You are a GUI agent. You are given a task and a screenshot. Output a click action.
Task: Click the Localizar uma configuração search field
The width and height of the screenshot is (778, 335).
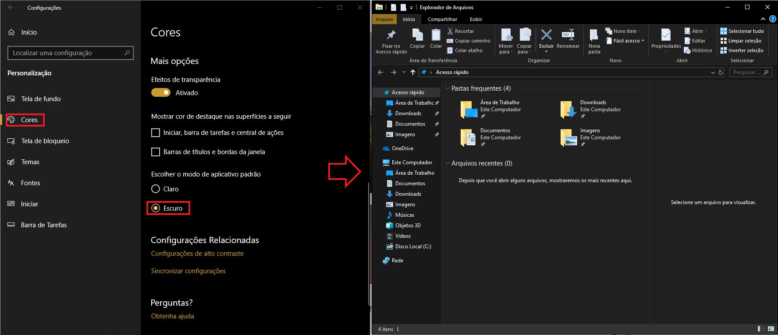[71, 53]
